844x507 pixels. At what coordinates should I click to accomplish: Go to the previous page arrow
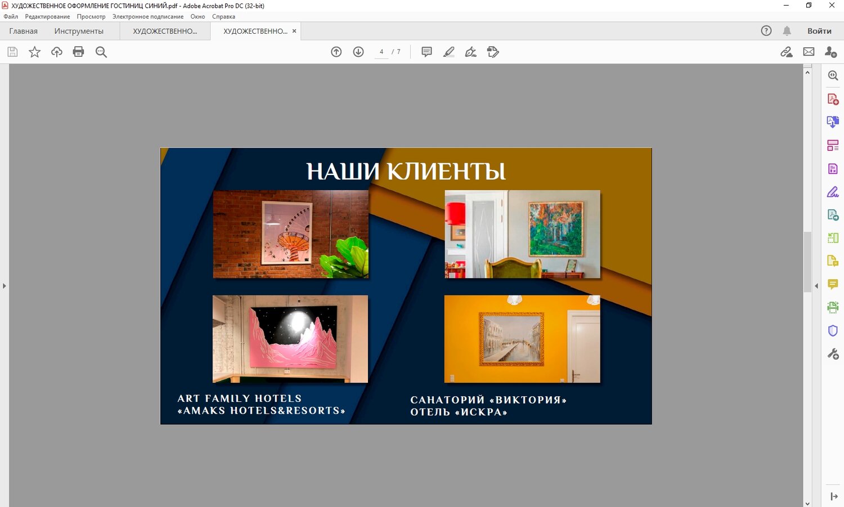click(336, 52)
